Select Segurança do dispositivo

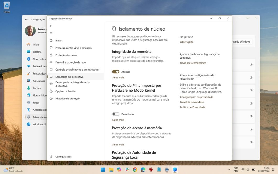tap(76, 77)
